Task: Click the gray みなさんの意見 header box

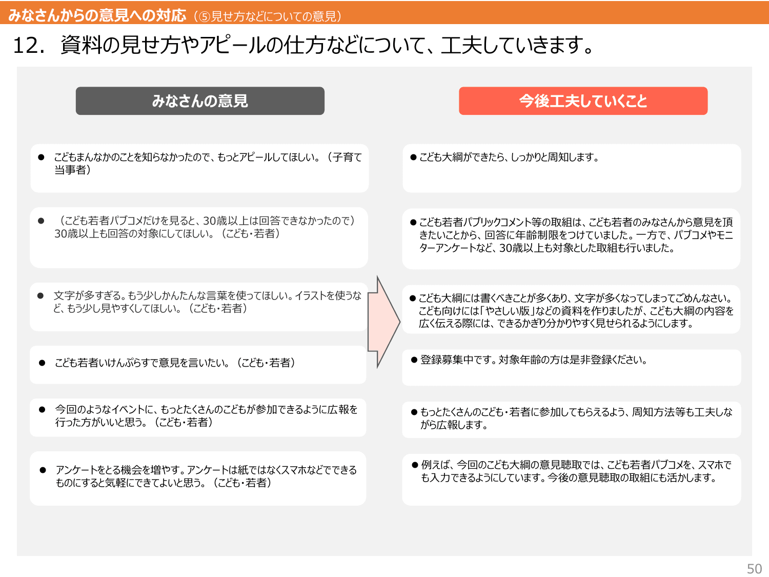Action: tap(200, 101)
